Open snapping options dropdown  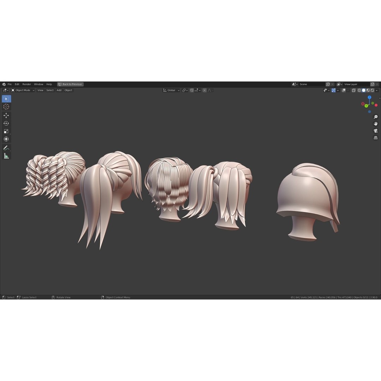(197, 90)
